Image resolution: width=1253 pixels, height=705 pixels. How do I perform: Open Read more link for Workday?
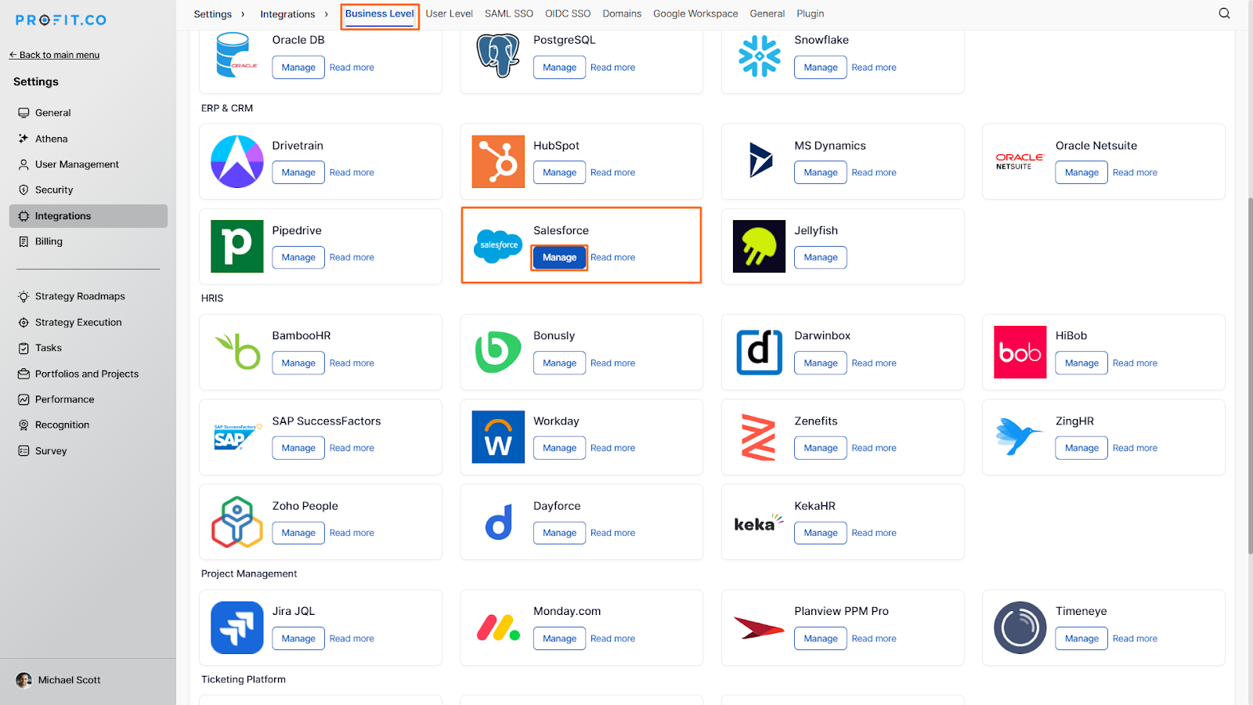pyautogui.click(x=613, y=448)
